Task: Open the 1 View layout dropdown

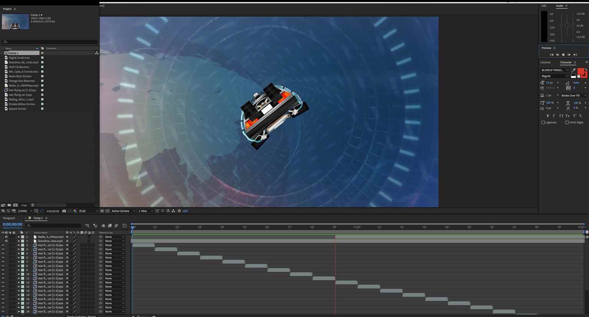Action: point(146,211)
